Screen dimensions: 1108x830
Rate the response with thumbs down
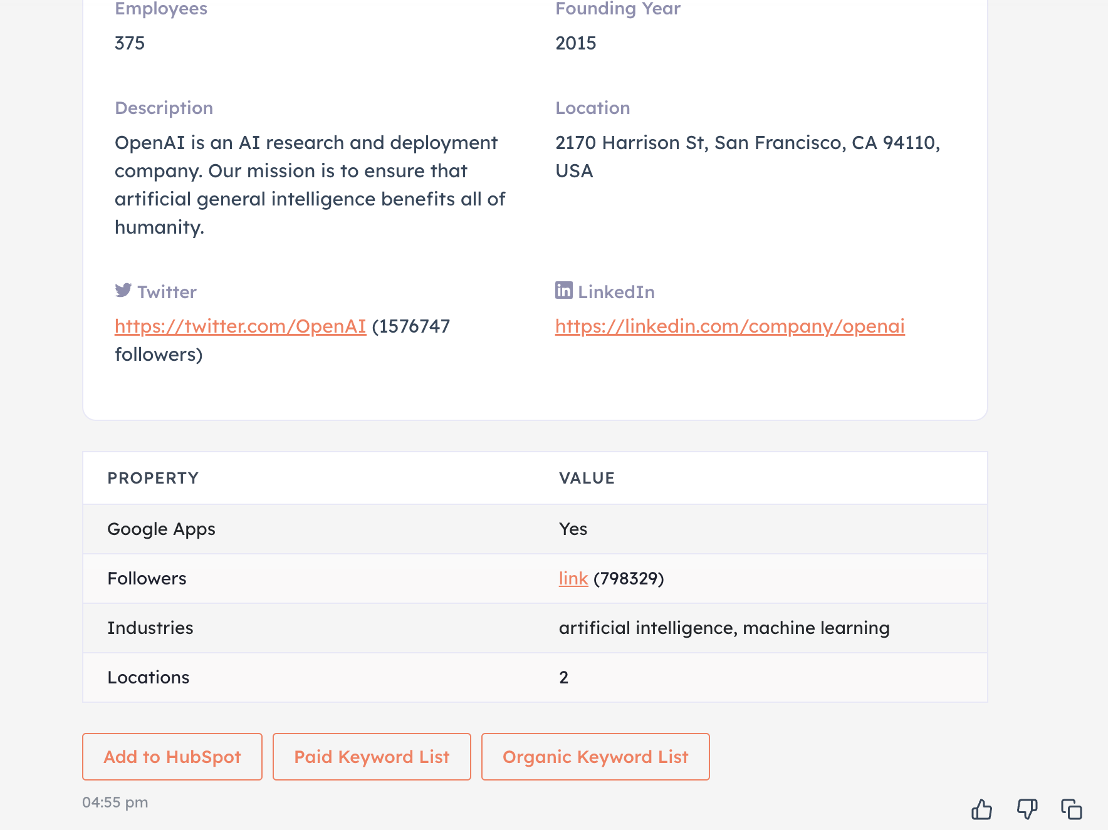click(x=1027, y=809)
